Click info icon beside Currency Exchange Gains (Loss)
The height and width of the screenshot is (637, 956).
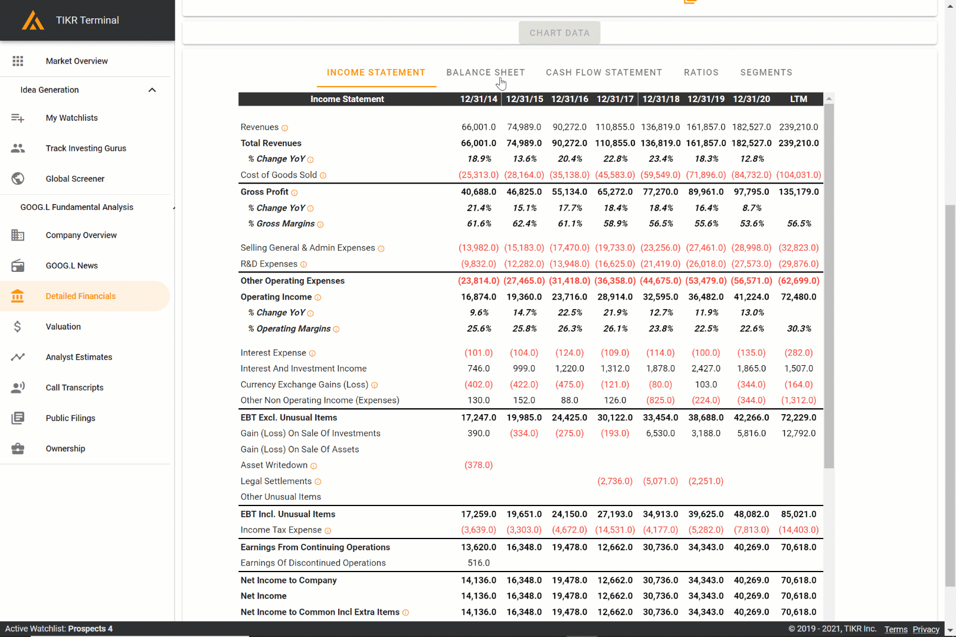pyautogui.click(x=374, y=386)
